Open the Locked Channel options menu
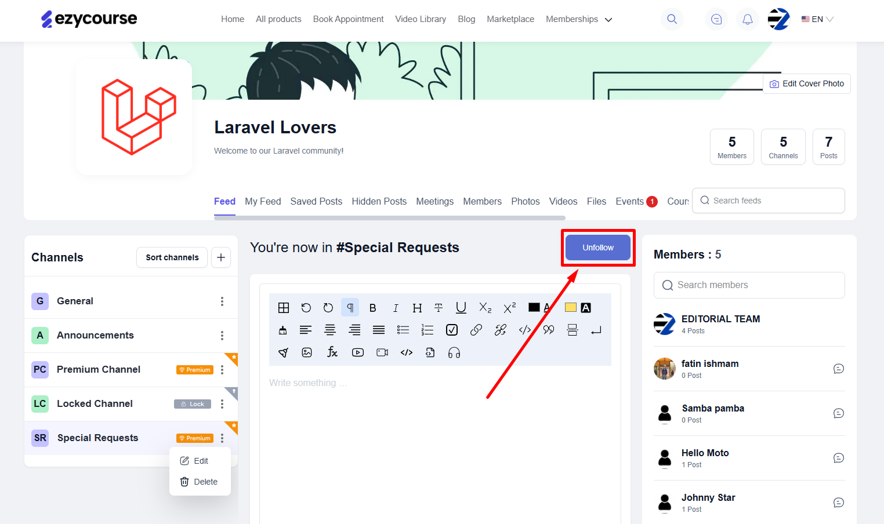Screen dimensions: 884x524 [222, 404]
